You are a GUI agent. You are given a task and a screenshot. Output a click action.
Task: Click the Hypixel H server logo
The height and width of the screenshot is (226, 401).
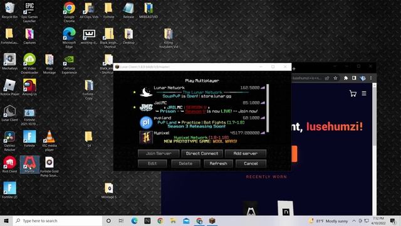[146, 137]
